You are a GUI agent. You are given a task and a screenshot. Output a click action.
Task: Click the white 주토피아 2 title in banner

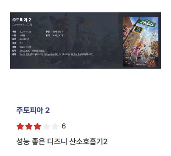(x=22, y=20)
